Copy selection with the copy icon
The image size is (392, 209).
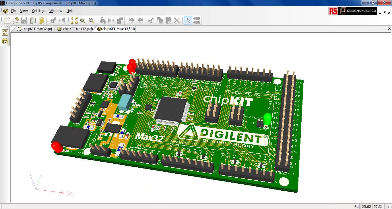[x=160, y=20]
